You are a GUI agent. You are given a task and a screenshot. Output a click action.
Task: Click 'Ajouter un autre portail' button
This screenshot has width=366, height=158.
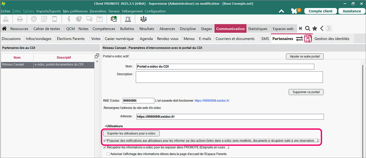point(305,56)
